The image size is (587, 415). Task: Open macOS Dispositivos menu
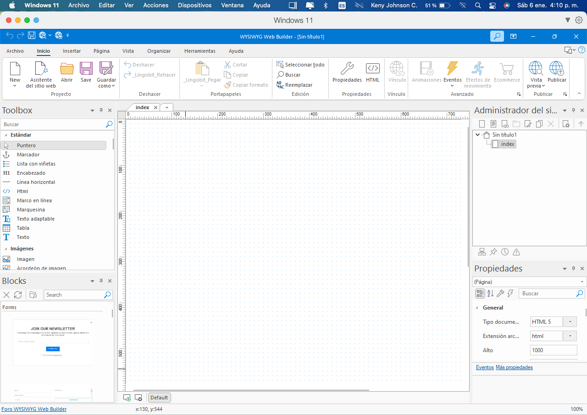tap(194, 6)
